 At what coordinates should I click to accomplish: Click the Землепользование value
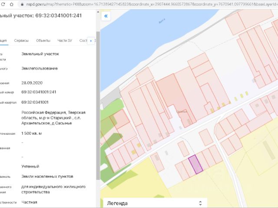pyautogui.click(x=40, y=68)
